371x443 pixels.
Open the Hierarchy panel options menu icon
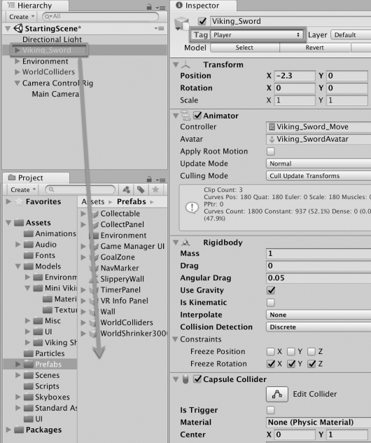coord(160,8)
